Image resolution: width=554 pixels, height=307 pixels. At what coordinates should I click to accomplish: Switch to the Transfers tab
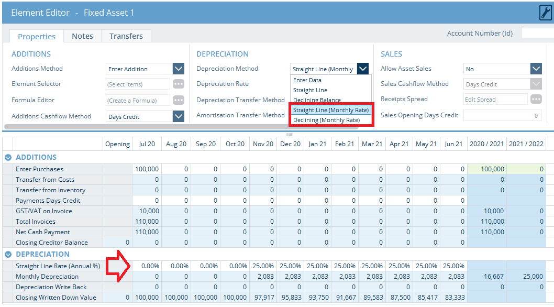126,36
